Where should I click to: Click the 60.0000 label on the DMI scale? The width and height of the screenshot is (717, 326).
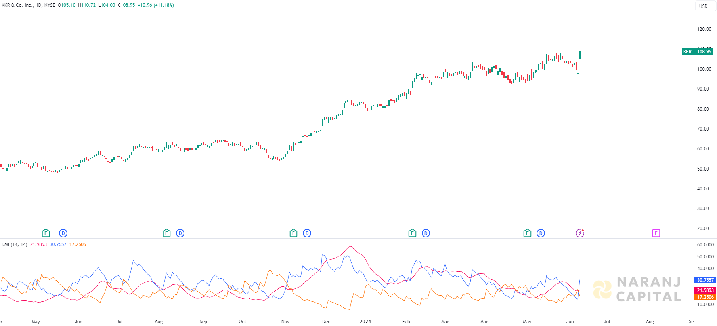[x=706, y=245]
